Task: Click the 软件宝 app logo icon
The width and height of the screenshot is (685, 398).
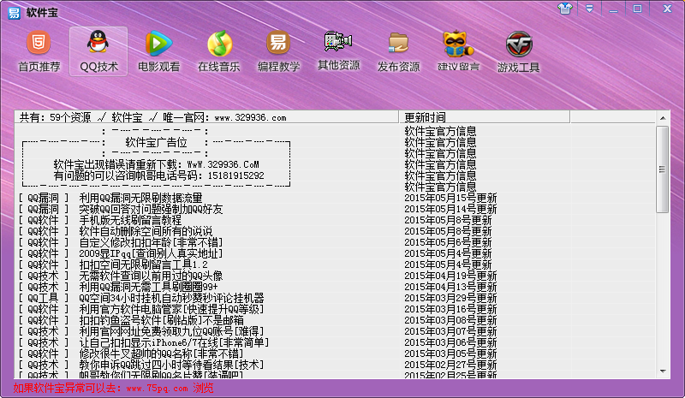Action: 14,13
